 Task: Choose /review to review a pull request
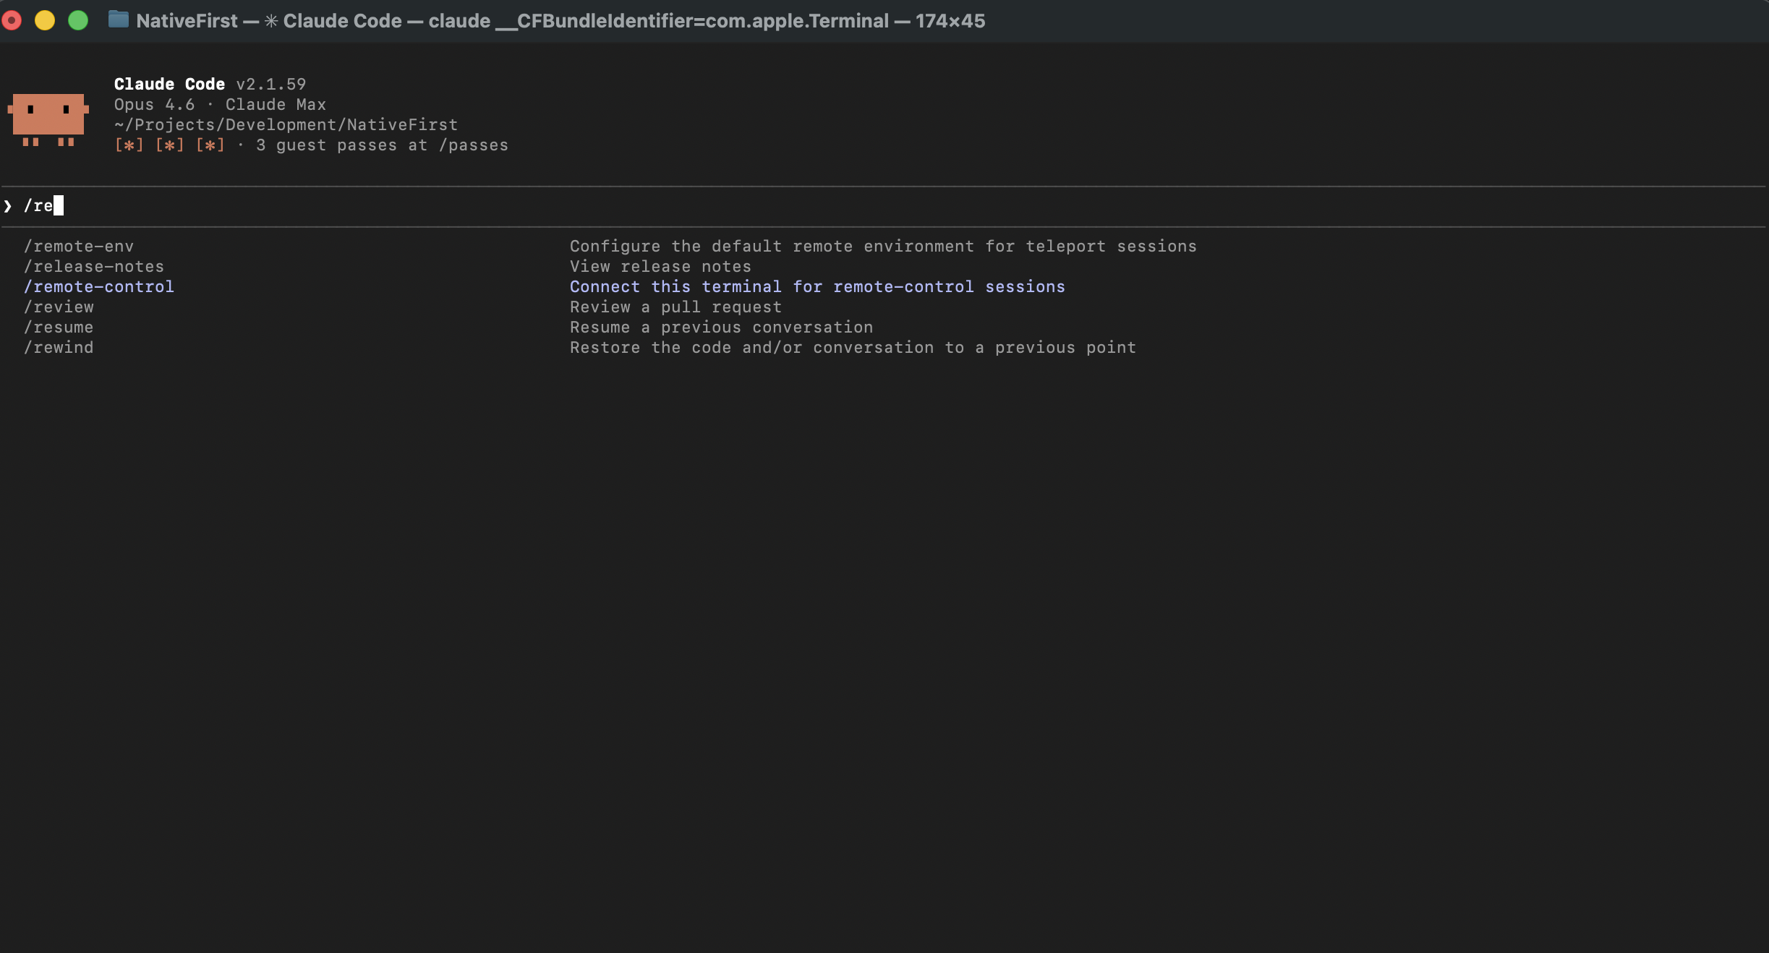point(59,307)
